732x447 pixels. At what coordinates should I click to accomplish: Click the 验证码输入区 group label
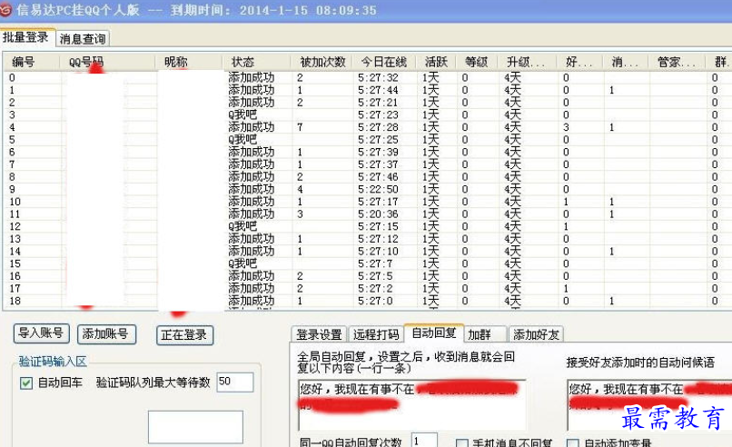click(x=53, y=362)
